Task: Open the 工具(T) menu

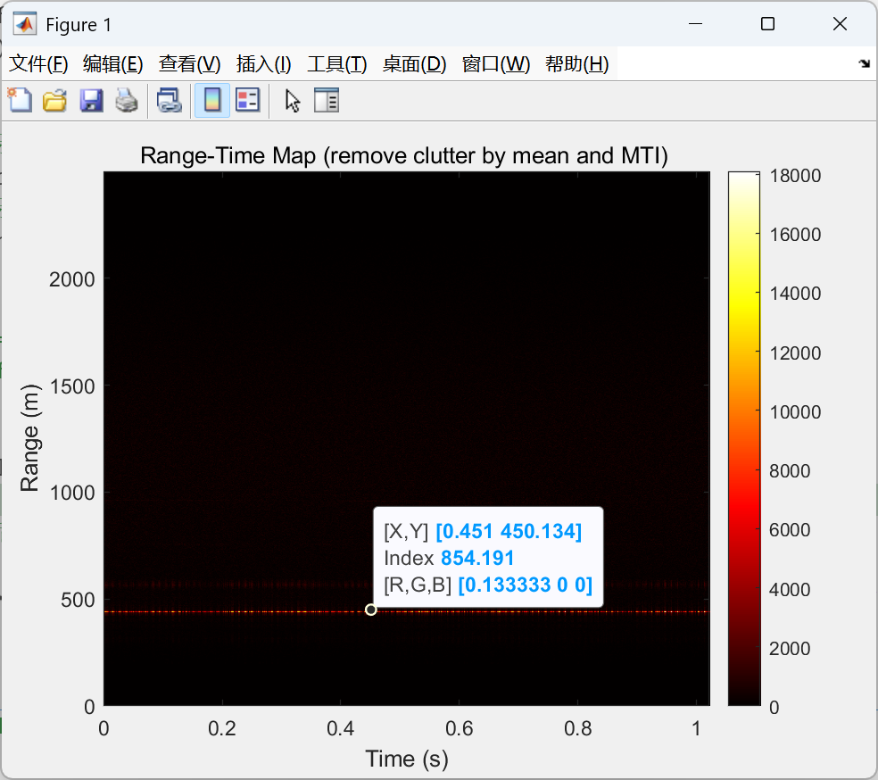Action: (336, 64)
